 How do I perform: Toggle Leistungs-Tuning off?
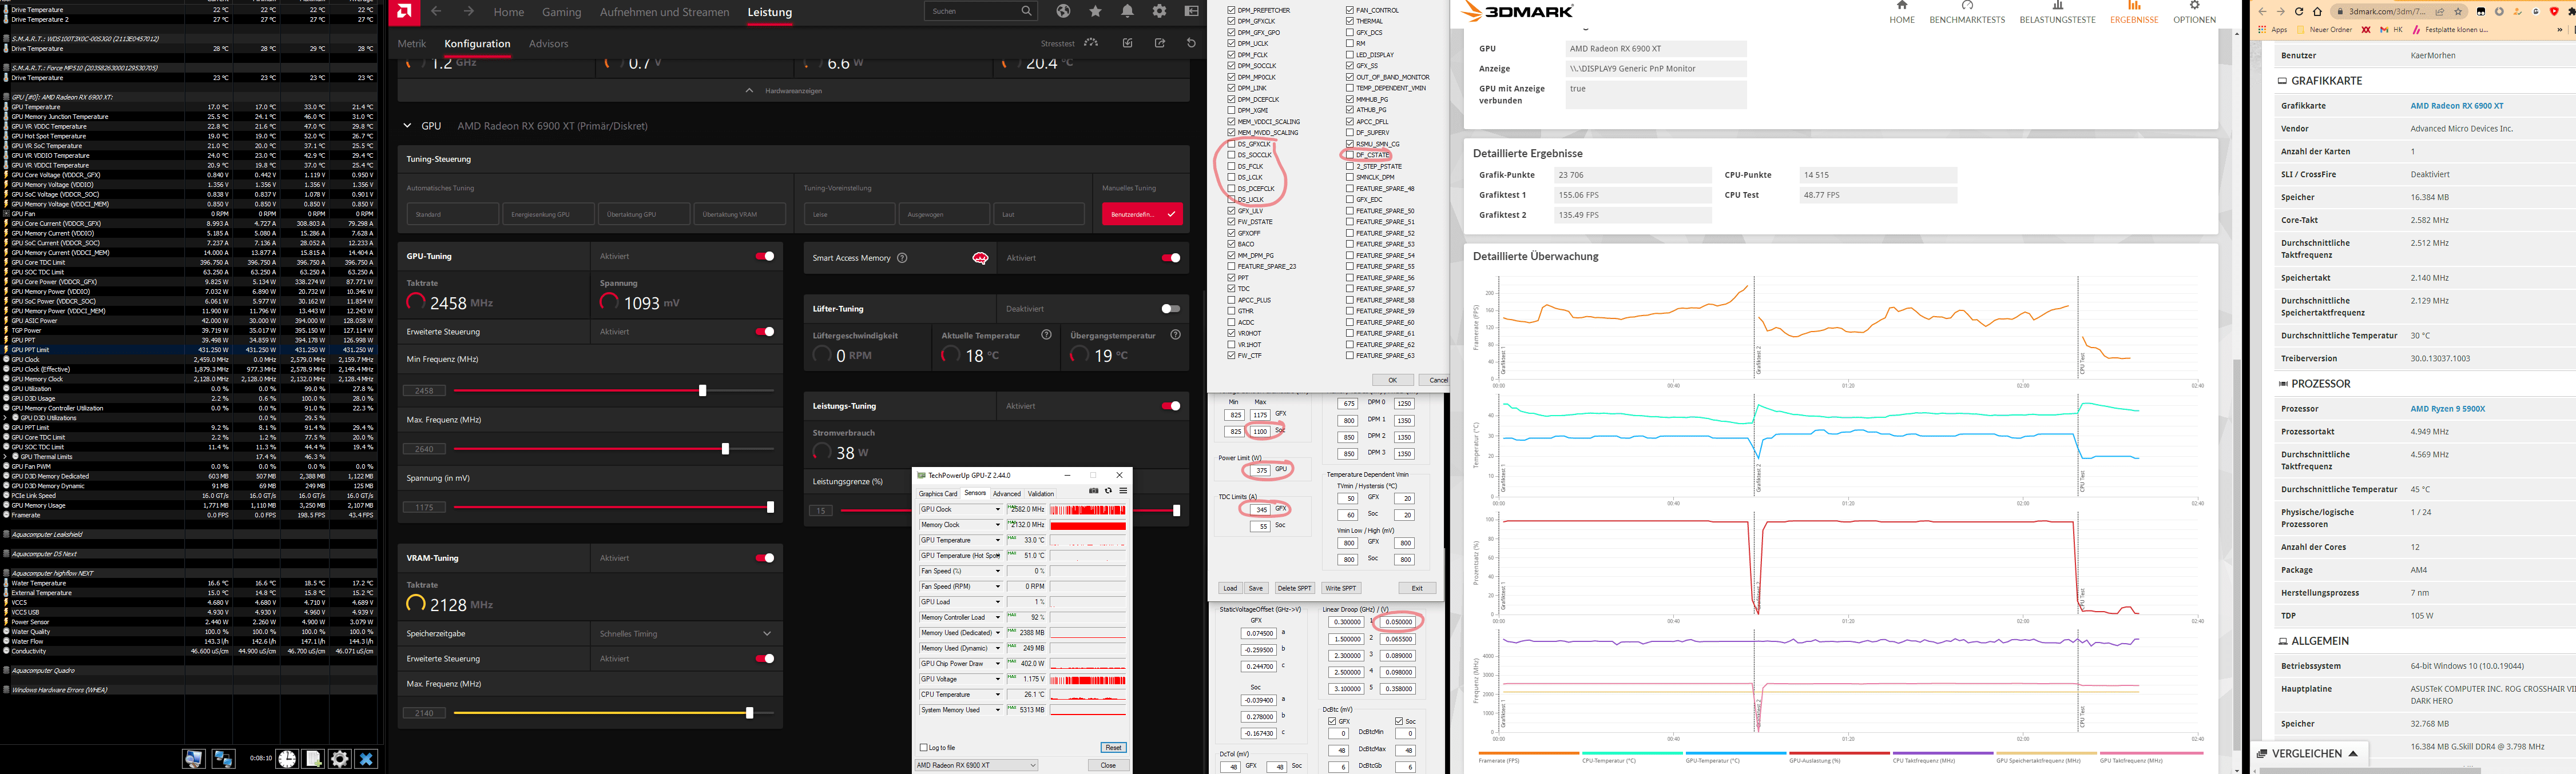(1170, 405)
